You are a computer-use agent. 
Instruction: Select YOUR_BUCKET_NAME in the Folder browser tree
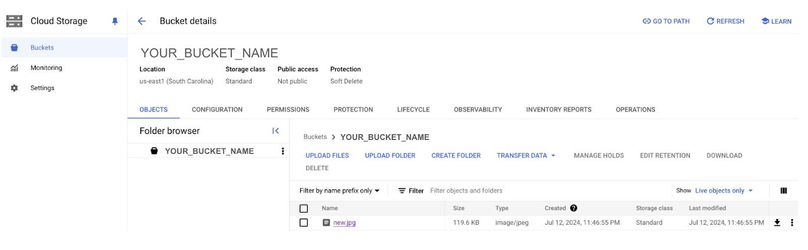tap(209, 151)
